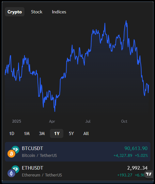This screenshot has height=184, width=155.
Task: Switch to the Stock tab
Action: [x=37, y=12]
